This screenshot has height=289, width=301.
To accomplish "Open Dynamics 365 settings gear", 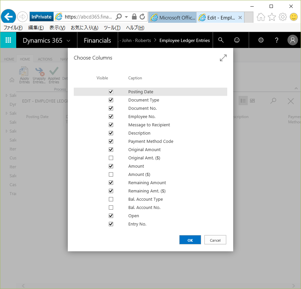I will [261, 40].
